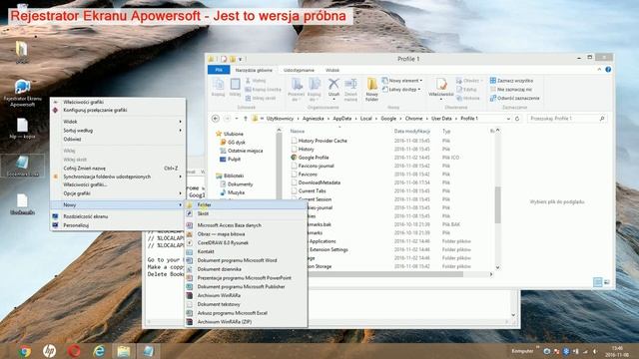Click the Wklej paste icon in the ribbon
This screenshot has height=359, width=639.
pyautogui.click(x=235, y=88)
